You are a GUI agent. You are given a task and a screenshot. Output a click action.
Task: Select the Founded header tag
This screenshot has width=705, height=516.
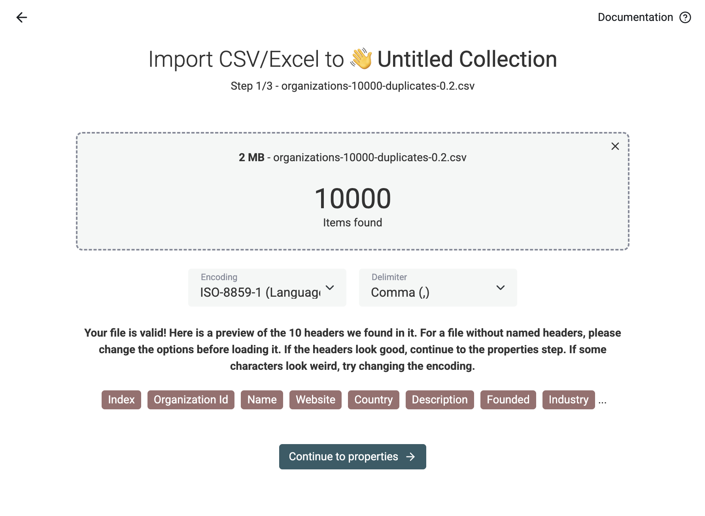click(x=508, y=400)
